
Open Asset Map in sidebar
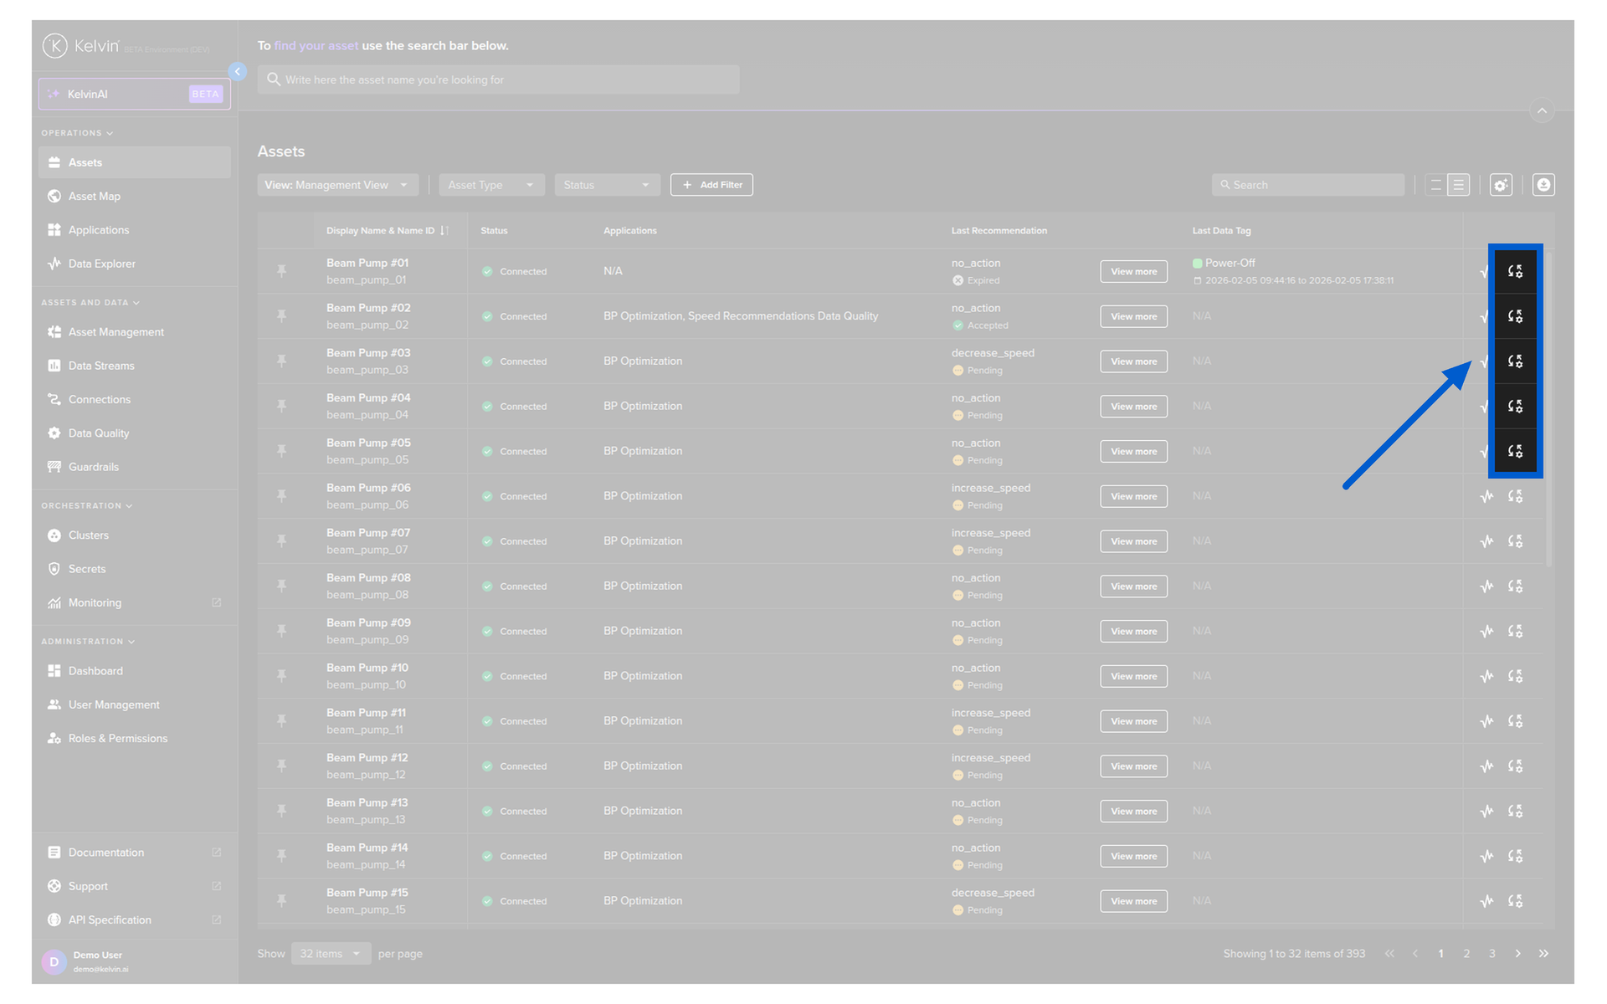pos(94,197)
